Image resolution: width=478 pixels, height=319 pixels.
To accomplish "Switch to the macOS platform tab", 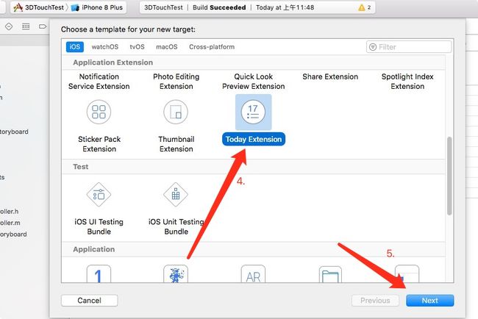I will [167, 46].
